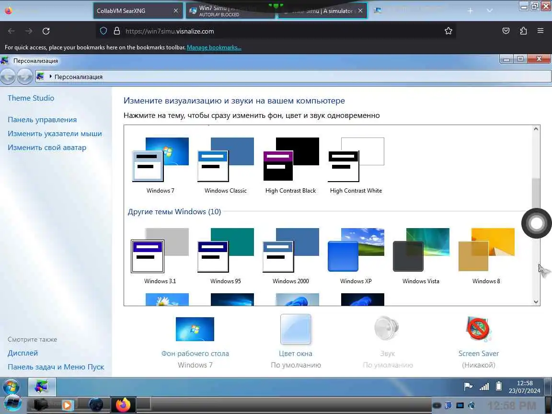Click the site security padlock icon
This screenshot has width=552, height=414.
point(117,31)
